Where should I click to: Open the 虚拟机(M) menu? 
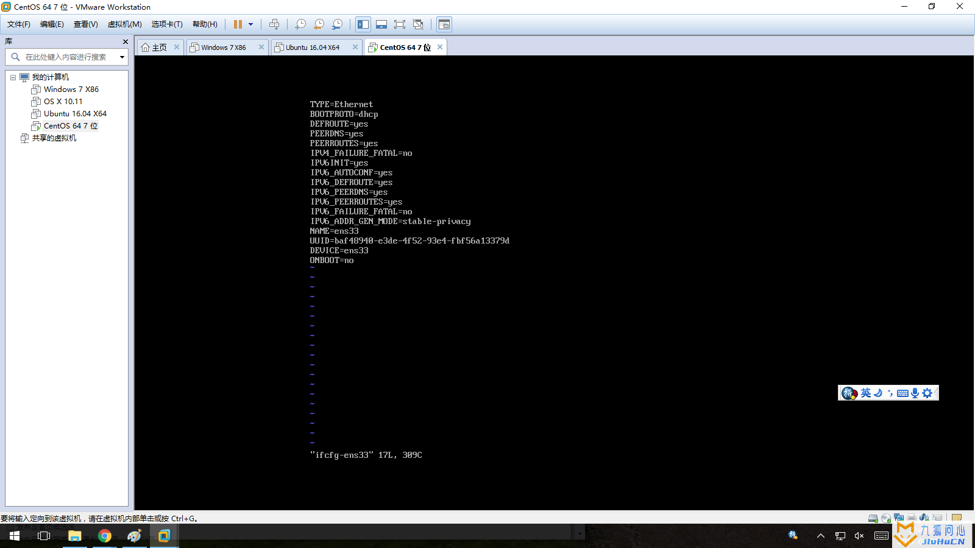point(125,24)
